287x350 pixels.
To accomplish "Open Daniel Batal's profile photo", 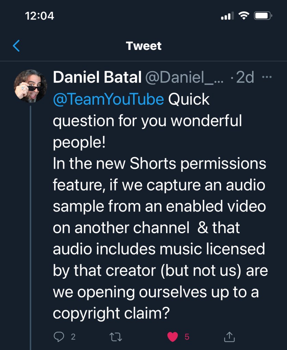I will pos(30,86).
